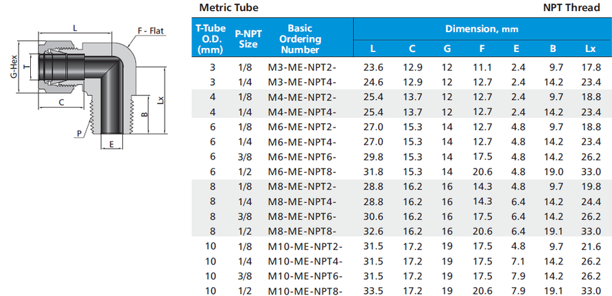
Task: Select ordering number M3-ME-NPT2-
Action: pyautogui.click(x=301, y=67)
